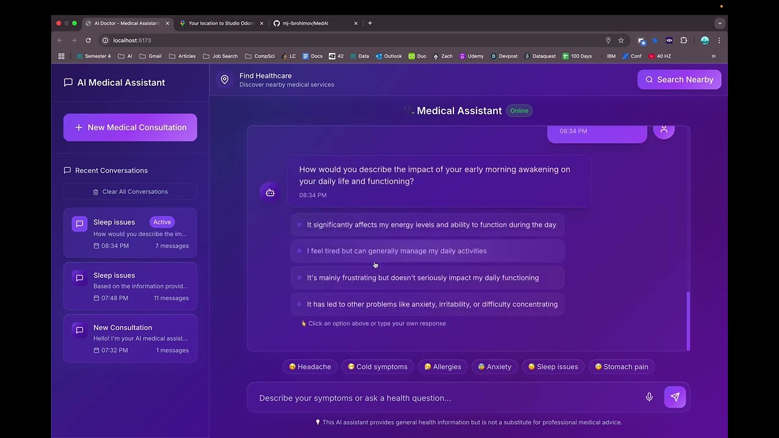
Task: Click the robot bot avatar icon in chat
Action: click(270, 192)
